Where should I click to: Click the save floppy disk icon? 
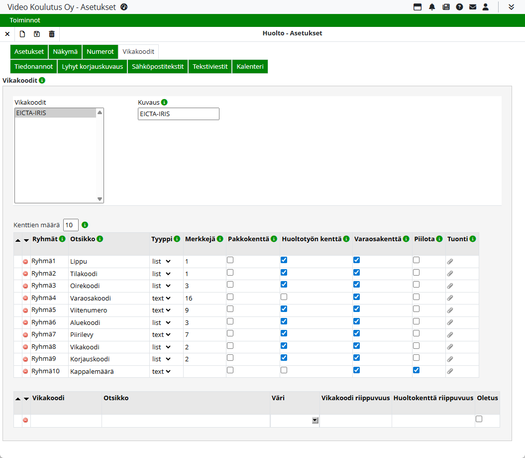37,34
